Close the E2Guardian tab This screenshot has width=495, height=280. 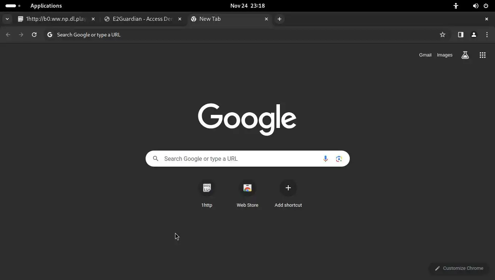(x=180, y=19)
